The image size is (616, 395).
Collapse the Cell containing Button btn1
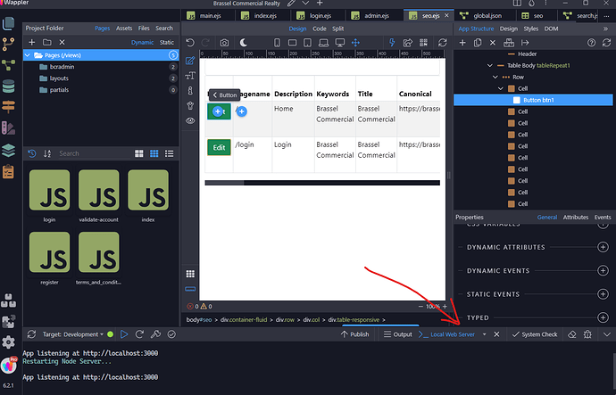(x=501, y=88)
